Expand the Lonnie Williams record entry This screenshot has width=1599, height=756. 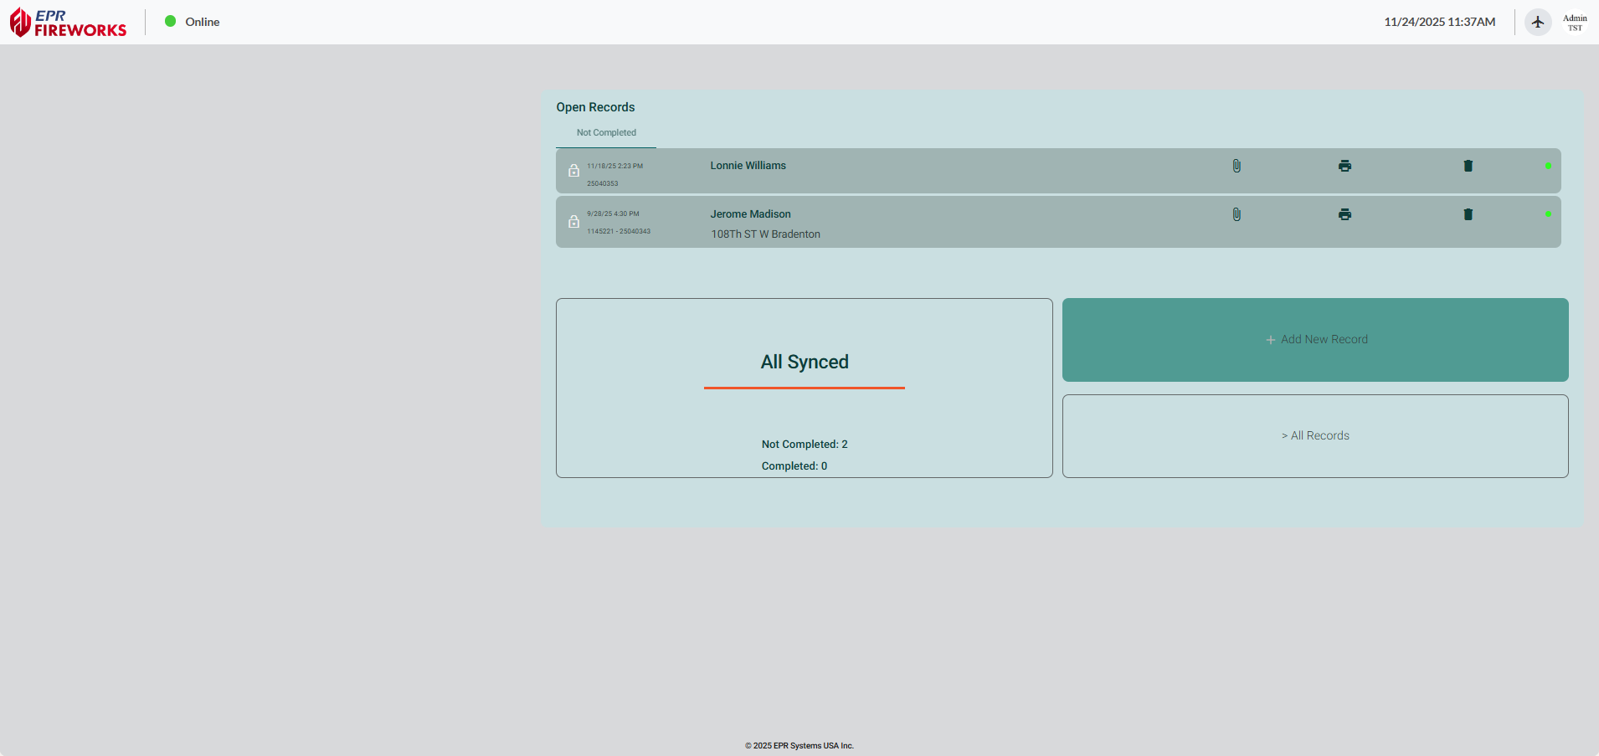(748, 165)
